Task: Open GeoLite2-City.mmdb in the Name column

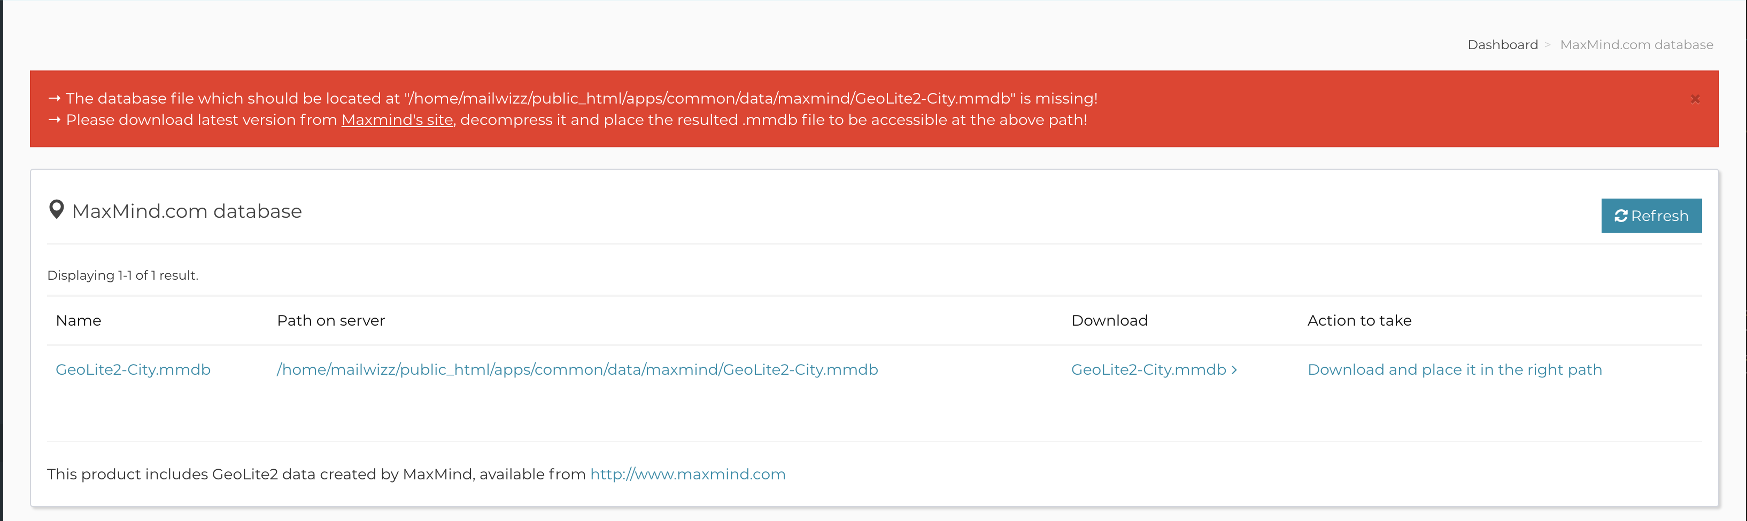Action: [x=133, y=369]
